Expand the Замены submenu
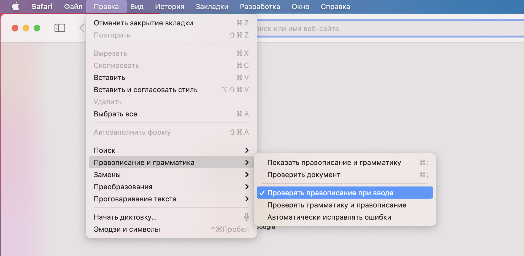The image size is (524, 256). pyautogui.click(x=171, y=175)
